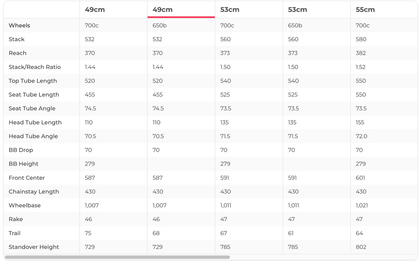Select the 49cm column header with red underline
This screenshot has height=261, width=420.
pyautogui.click(x=163, y=10)
